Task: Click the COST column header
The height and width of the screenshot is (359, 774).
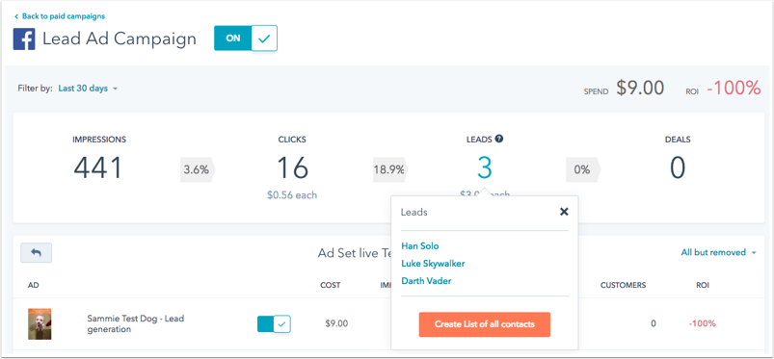Action: 331,285
